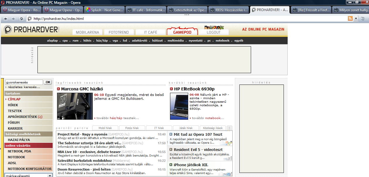Open további ház/táp tesztek... link
Viewport: 369px width, 177px height.
(117, 118)
